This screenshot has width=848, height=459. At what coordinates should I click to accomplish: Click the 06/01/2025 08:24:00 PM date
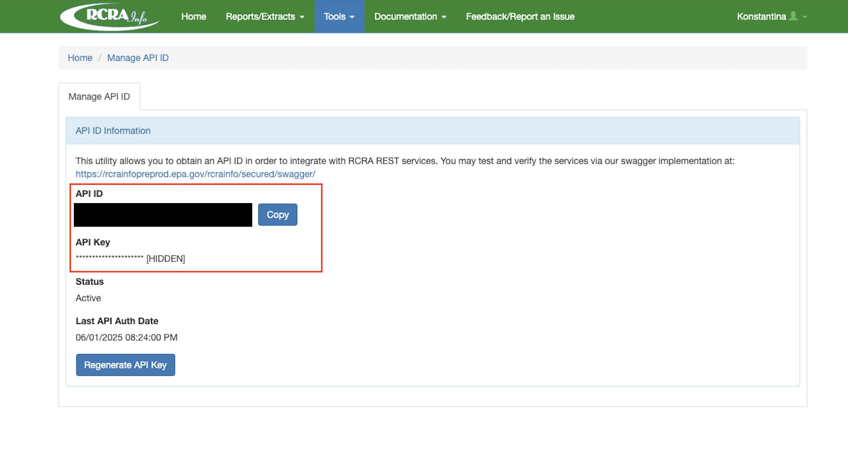click(x=127, y=338)
